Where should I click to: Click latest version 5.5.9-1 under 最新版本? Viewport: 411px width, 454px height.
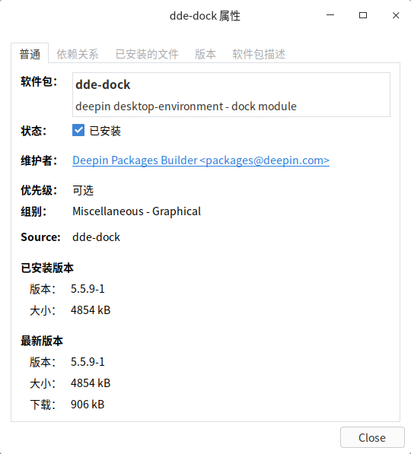coord(88,362)
